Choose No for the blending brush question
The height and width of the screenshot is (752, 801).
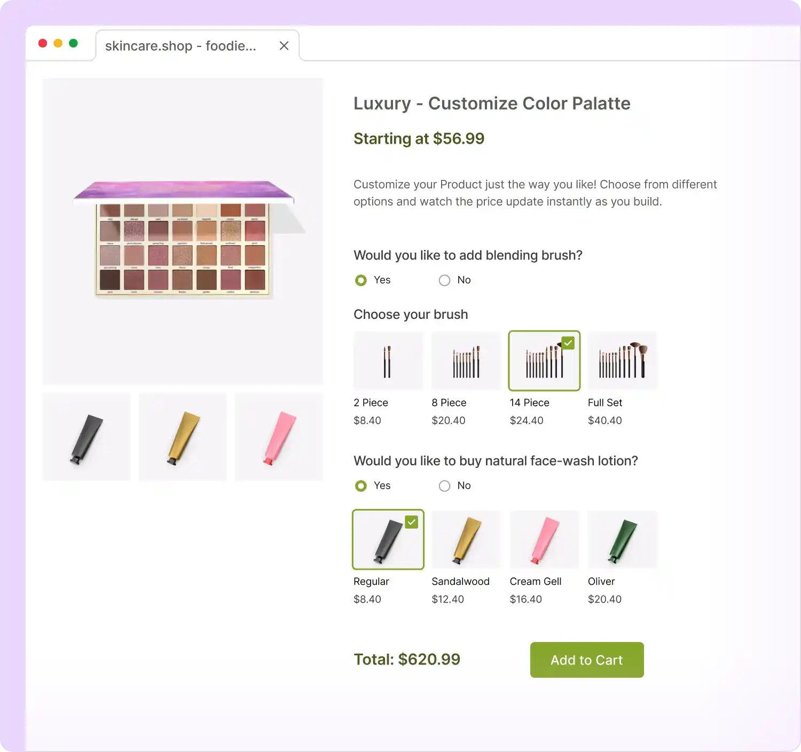coord(444,280)
